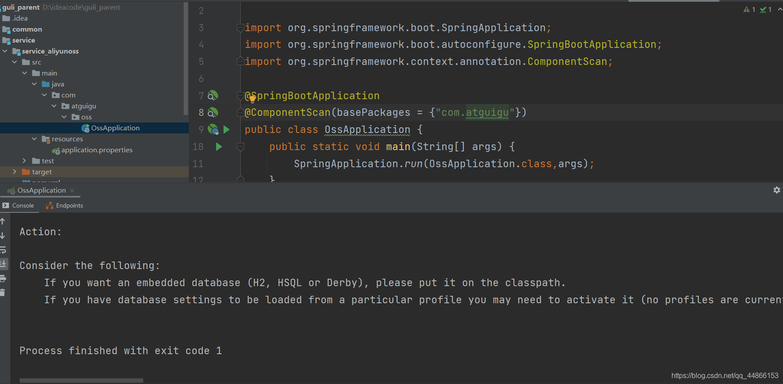The width and height of the screenshot is (783, 384).
Task: Expand the target folder arrow
Action: coord(14,172)
